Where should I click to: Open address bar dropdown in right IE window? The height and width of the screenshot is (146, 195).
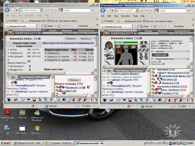(137, 10)
